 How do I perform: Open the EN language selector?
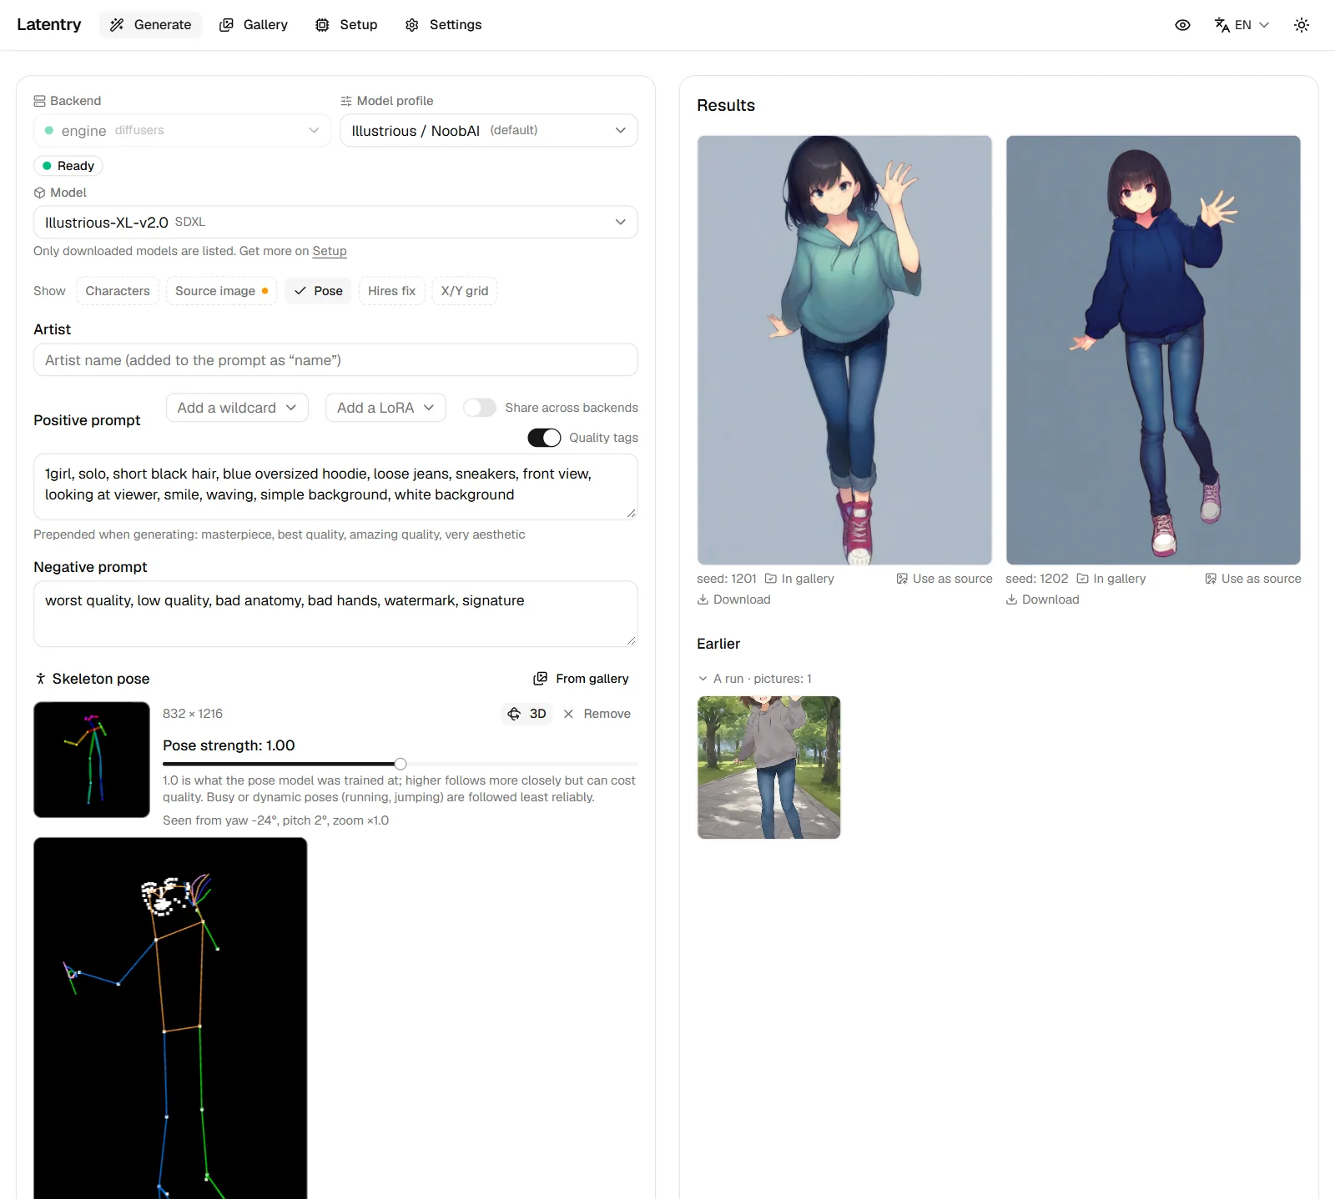pos(1242,25)
